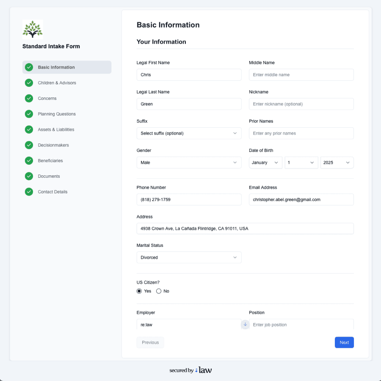Screen dimensions: 381x381
Task: Change the birth year dropdown
Action: pos(337,163)
